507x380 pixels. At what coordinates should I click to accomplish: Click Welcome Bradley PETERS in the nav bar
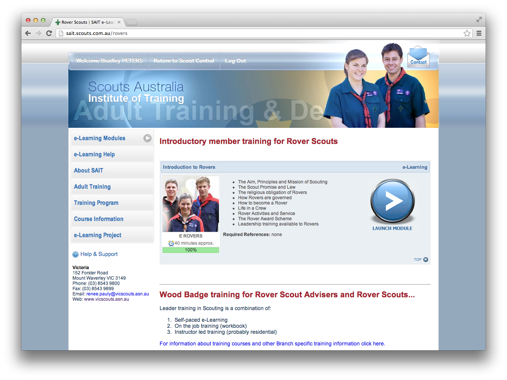pyautogui.click(x=109, y=61)
